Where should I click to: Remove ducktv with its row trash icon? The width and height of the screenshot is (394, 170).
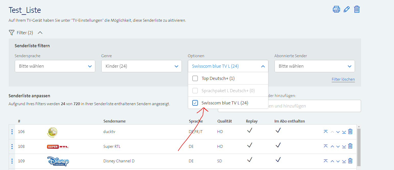click(x=350, y=131)
